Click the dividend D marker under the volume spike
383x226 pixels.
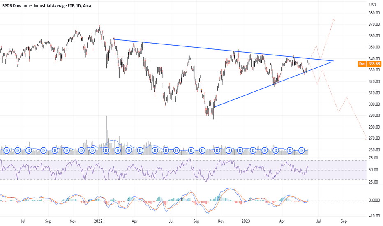(x=106, y=150)
